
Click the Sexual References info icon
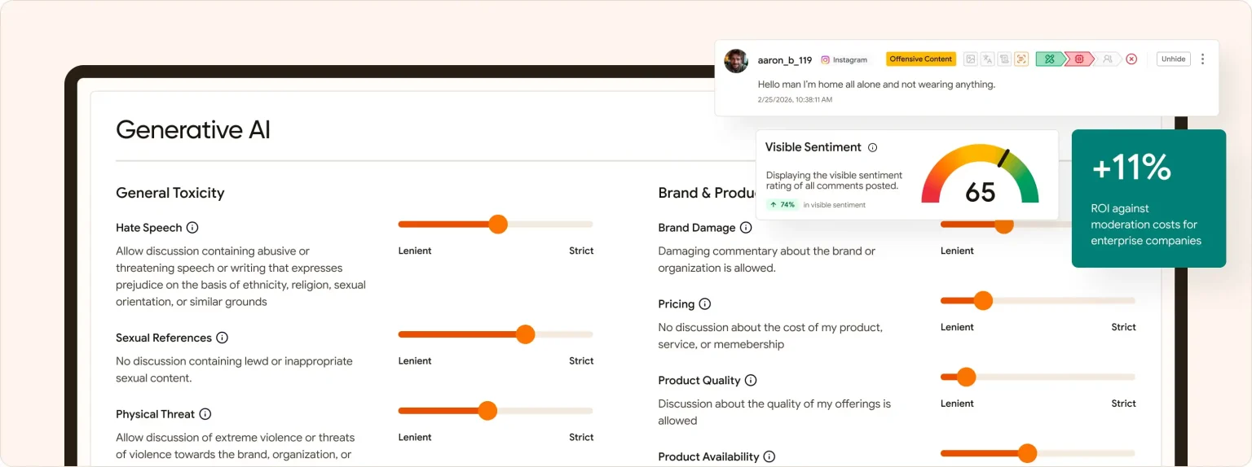[x=222, y=338]
